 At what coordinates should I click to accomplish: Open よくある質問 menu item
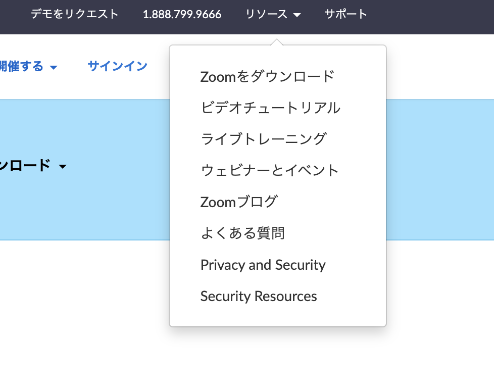click(242, 233)
